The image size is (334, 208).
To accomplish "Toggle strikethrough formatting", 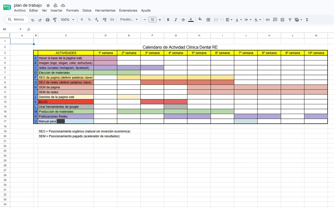I will (183, 20).
